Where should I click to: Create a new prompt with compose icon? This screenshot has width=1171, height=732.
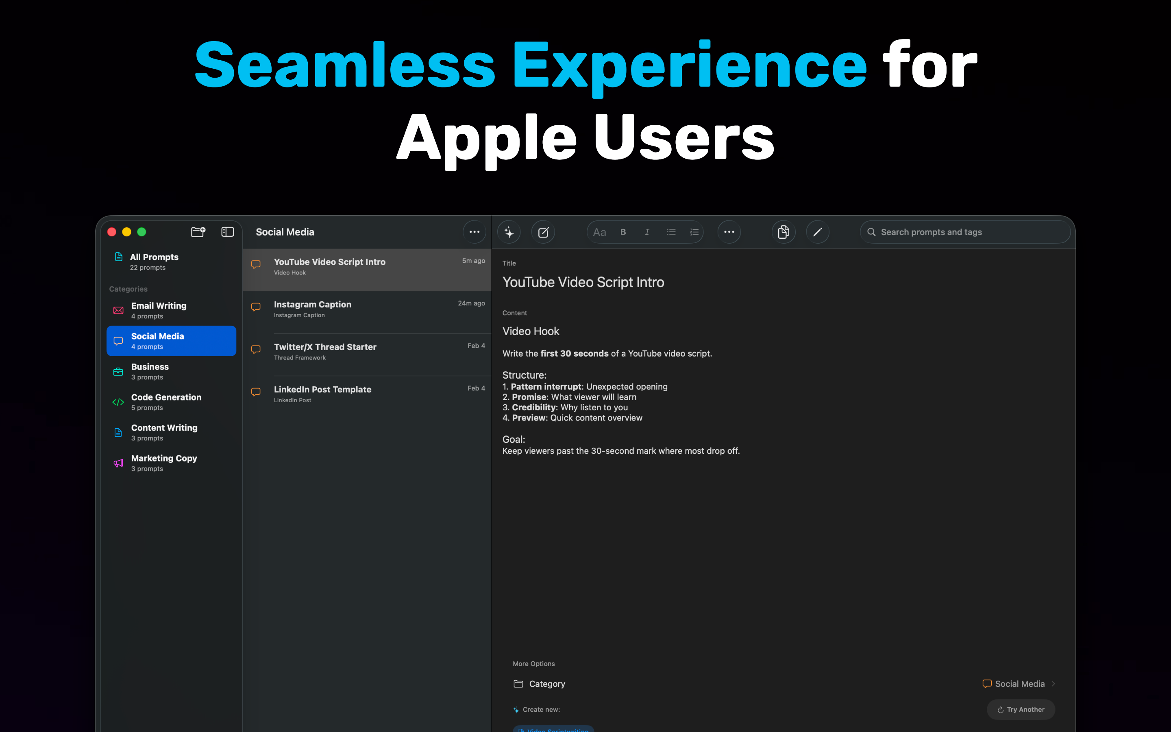coord(543,232)
